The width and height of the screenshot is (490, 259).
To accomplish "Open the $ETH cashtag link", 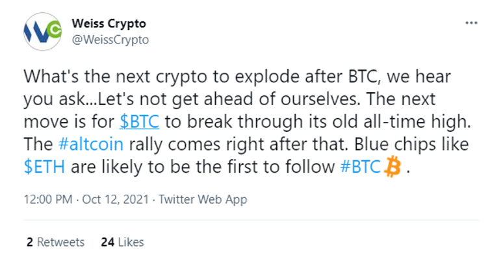I will (x=44, y=166).
